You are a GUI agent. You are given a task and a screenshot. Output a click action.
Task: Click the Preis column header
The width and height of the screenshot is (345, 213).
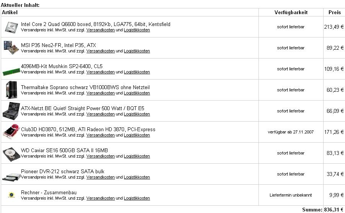pyautogui.click(x=334, y=12)
